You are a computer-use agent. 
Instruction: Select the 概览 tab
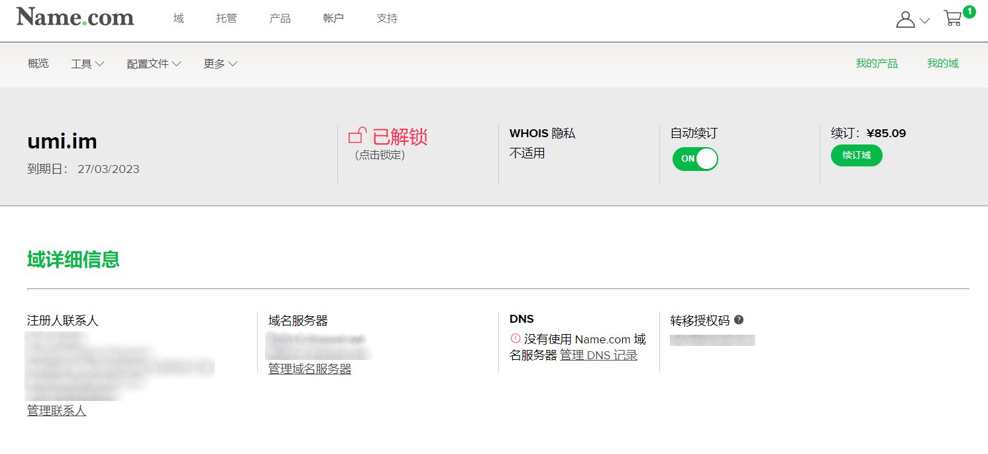[38, 64]
